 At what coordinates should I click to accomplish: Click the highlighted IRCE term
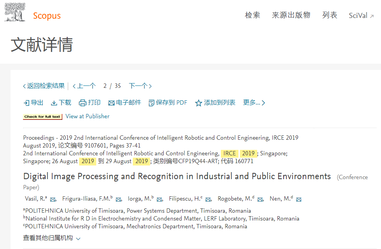[229, 153]
